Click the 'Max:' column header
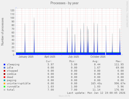The image size is (129, 99). 119,61
